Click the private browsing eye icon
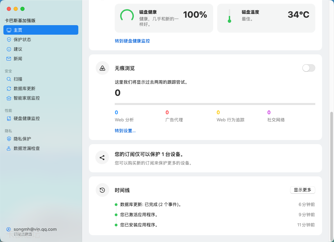Viewport: 334px width, 242px height. coord(102,68)
